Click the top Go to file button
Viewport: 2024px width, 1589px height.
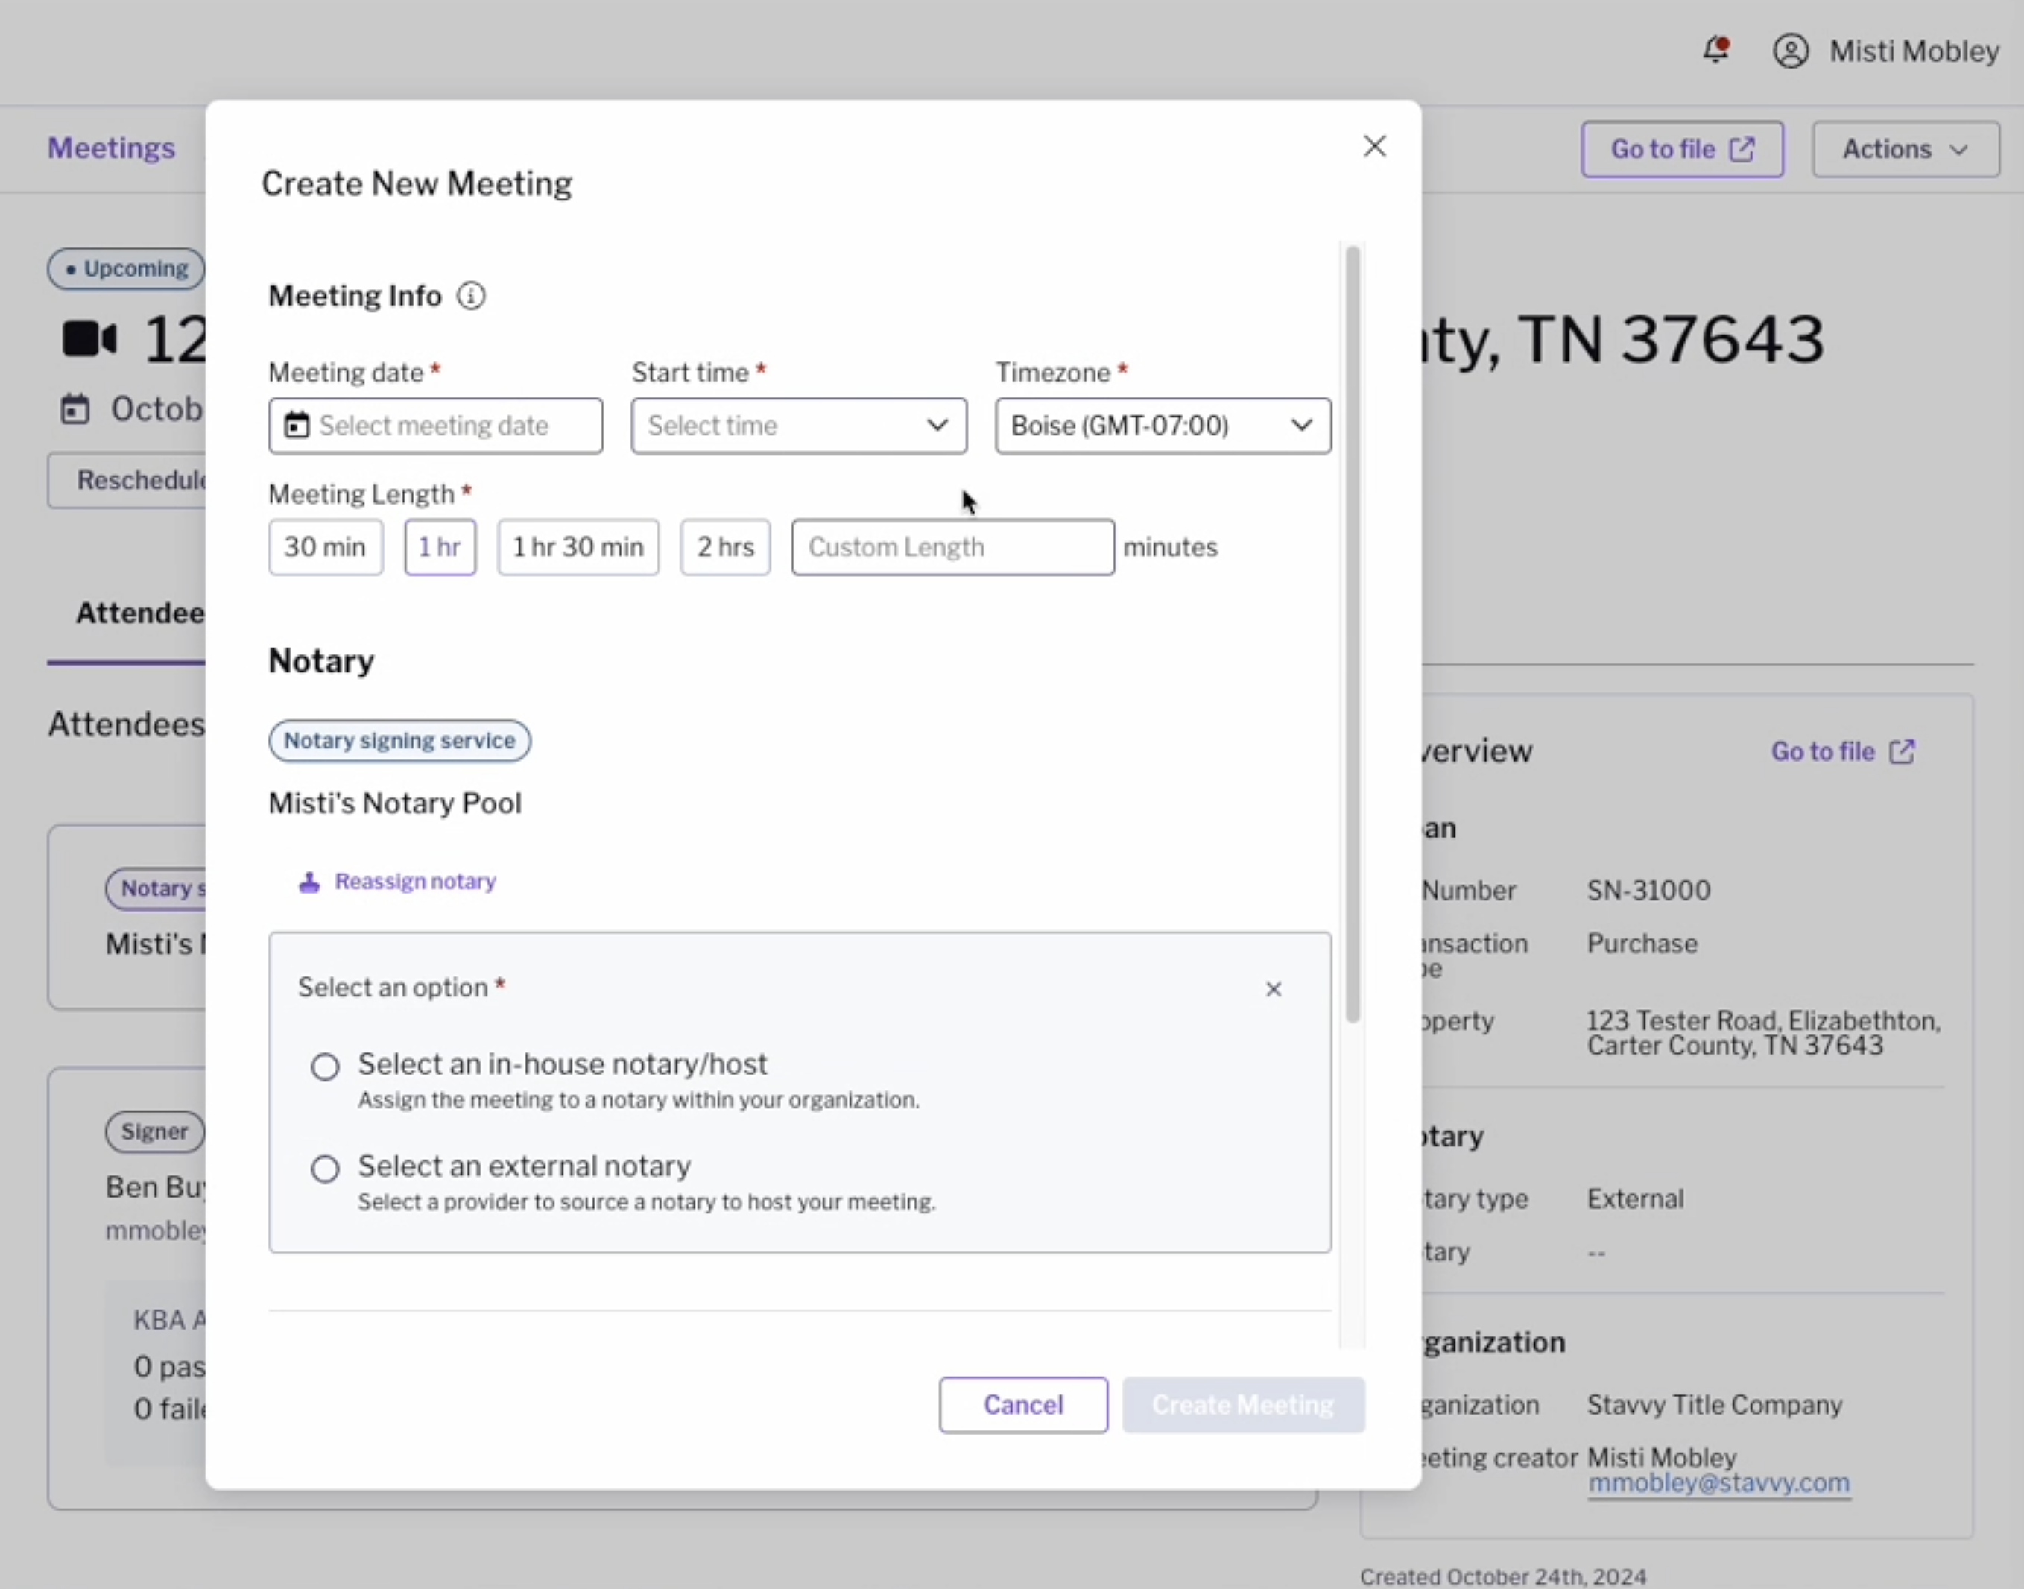[1683, 149]
